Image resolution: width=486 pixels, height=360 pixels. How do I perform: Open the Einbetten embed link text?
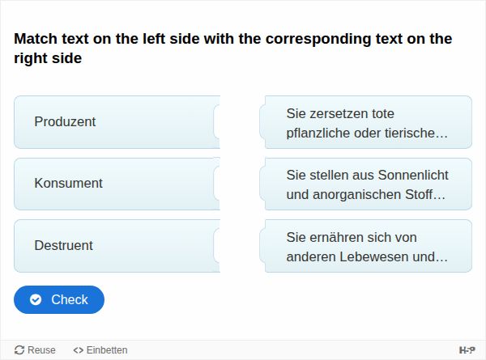tap(107, 350)
